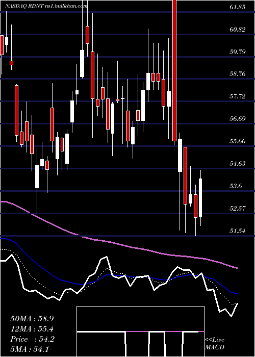Click the NASDAQ RDNT chart title
This screenshot has width=255, height=357.
click(x=46, y=6)
